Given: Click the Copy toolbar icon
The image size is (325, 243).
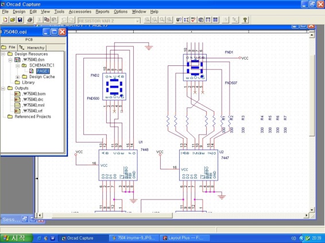Looking at the screenshot, I should click(x=47, y=20).
